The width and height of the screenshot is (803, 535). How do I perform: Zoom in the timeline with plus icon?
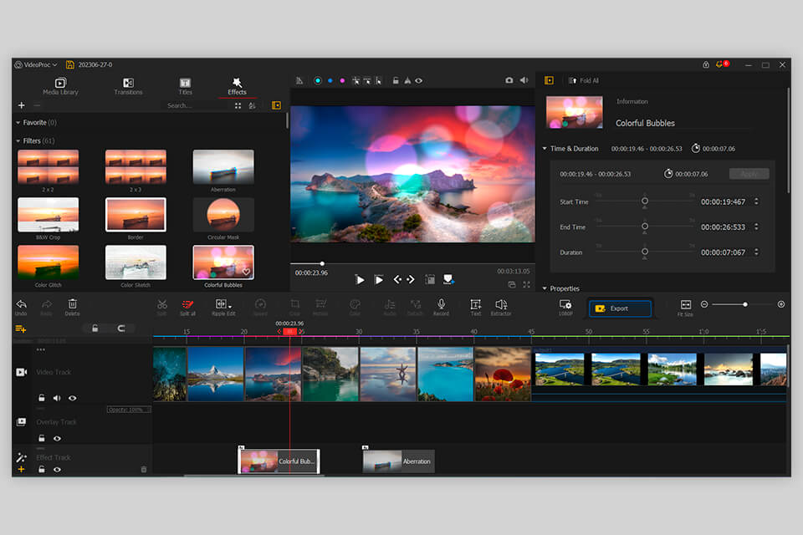click(781, 304)
